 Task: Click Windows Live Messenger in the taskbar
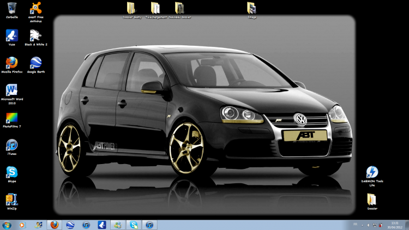118,225
